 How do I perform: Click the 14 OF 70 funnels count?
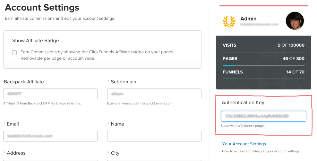295,72
